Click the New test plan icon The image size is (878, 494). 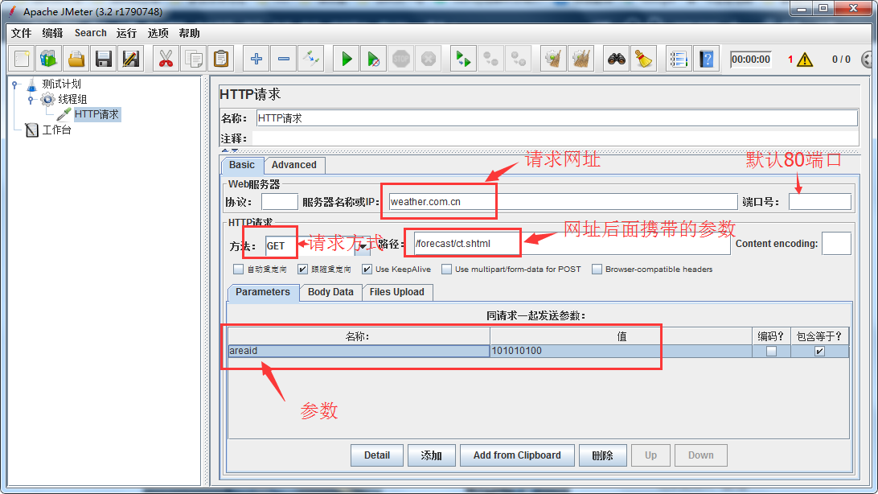[22, 59]
